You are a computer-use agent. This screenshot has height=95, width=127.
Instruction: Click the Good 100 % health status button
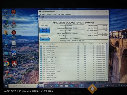(x=44, y=30)
